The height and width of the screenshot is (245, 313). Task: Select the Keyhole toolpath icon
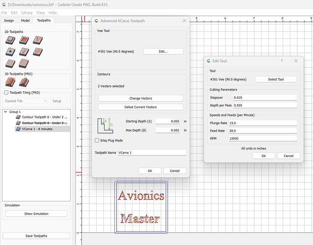point(24,52)
